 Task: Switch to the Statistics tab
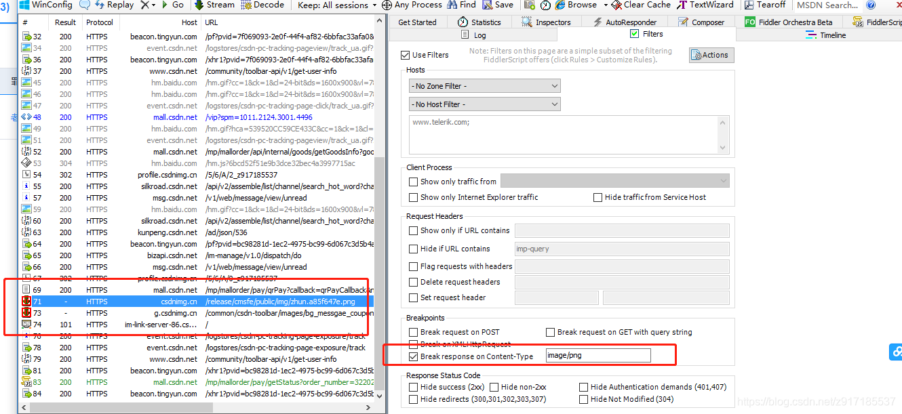pyautogui.click(x=479, y=22)
